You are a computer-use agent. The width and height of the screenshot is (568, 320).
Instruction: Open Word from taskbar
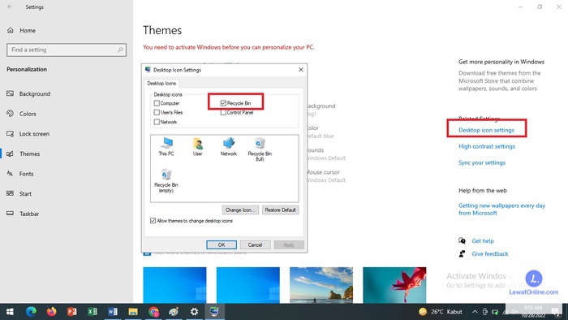point(112,312)
